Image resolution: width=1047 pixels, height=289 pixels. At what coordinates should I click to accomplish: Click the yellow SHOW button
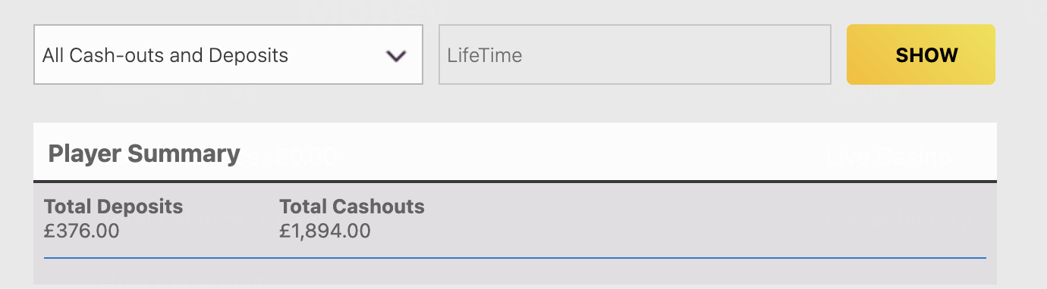tap(920, 54)
